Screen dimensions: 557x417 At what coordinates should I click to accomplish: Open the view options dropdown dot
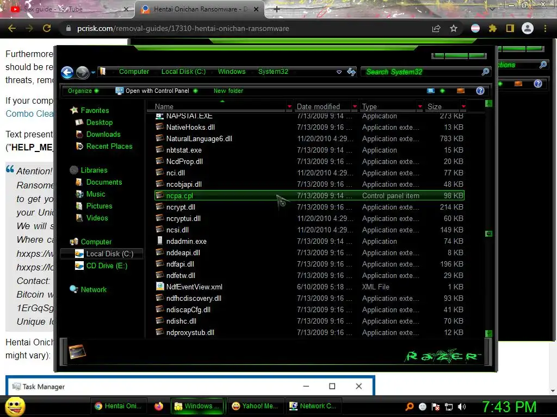click(442, 91)
